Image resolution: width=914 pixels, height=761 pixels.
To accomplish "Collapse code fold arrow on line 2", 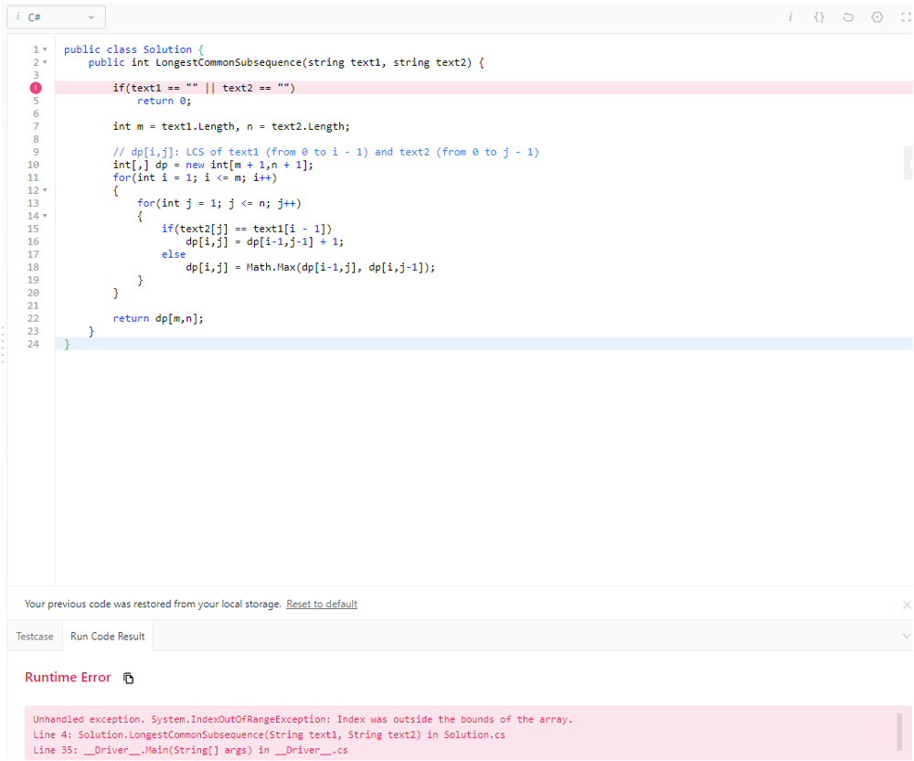I will [45, 62].
